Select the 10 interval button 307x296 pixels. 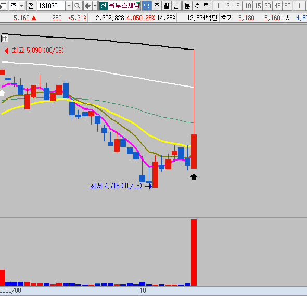[248, 6]
